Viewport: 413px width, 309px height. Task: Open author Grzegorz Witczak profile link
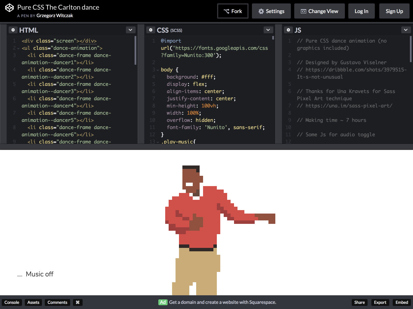55,15
